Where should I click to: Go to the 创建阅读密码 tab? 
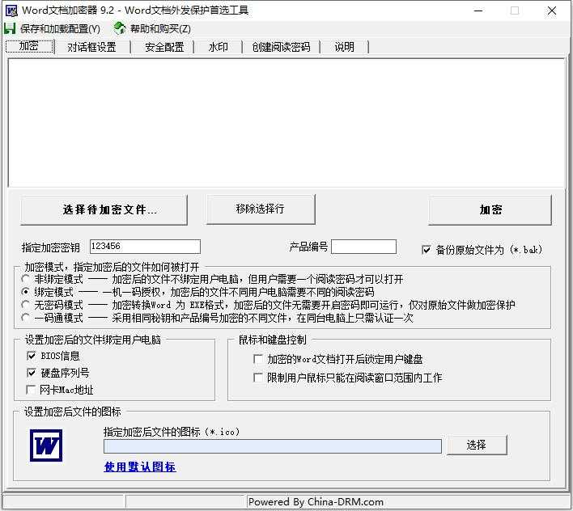(281, 47)
